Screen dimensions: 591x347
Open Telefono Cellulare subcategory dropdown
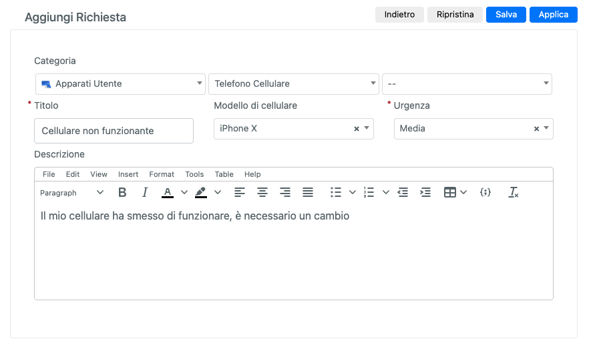[294, 83]
